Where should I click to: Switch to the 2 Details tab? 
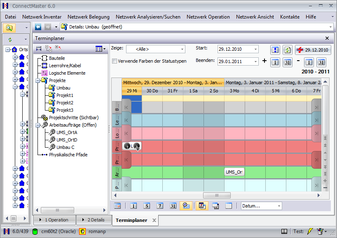94,220
